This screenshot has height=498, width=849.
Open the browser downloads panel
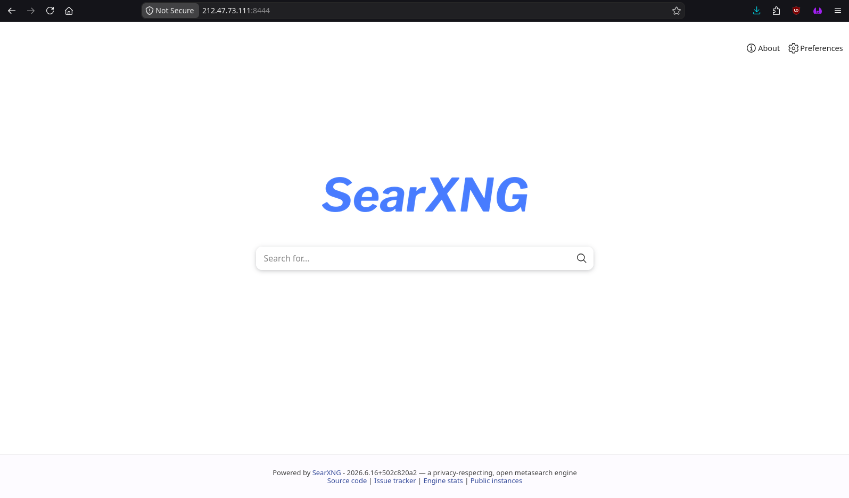(x=756, y=11)
